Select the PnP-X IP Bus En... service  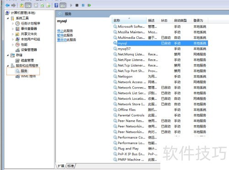click(x=135, y=154)
